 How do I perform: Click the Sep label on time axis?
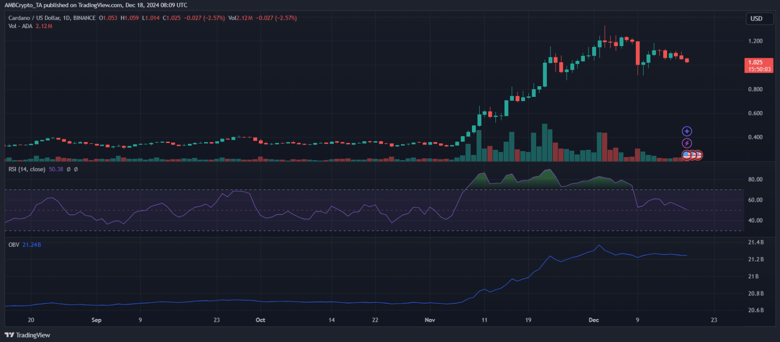[x=96, y=320]
